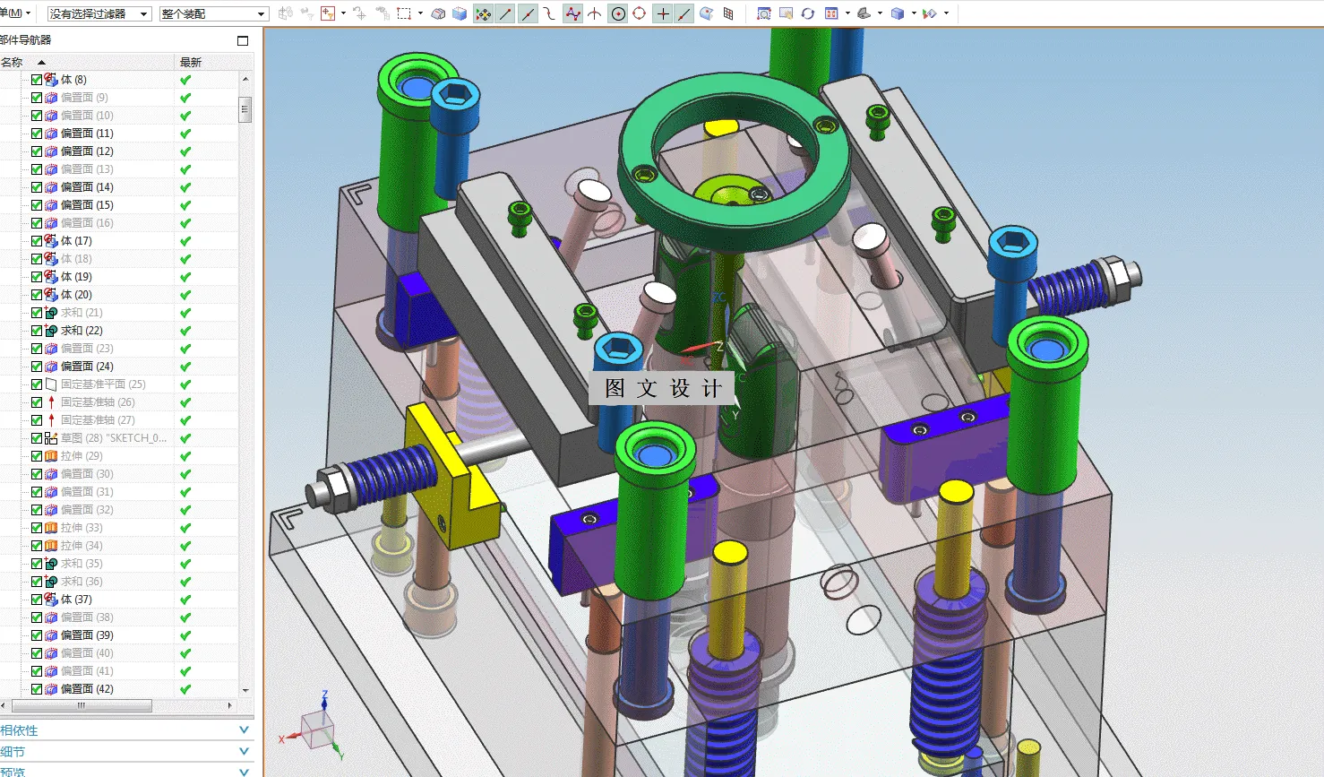Toggle the checkbox for 偏置面 (14)

click(37, 187)
